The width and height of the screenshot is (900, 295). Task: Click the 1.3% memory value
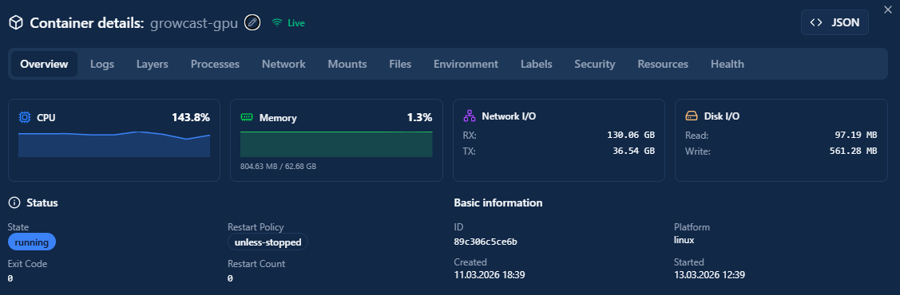tap(419, 117)
